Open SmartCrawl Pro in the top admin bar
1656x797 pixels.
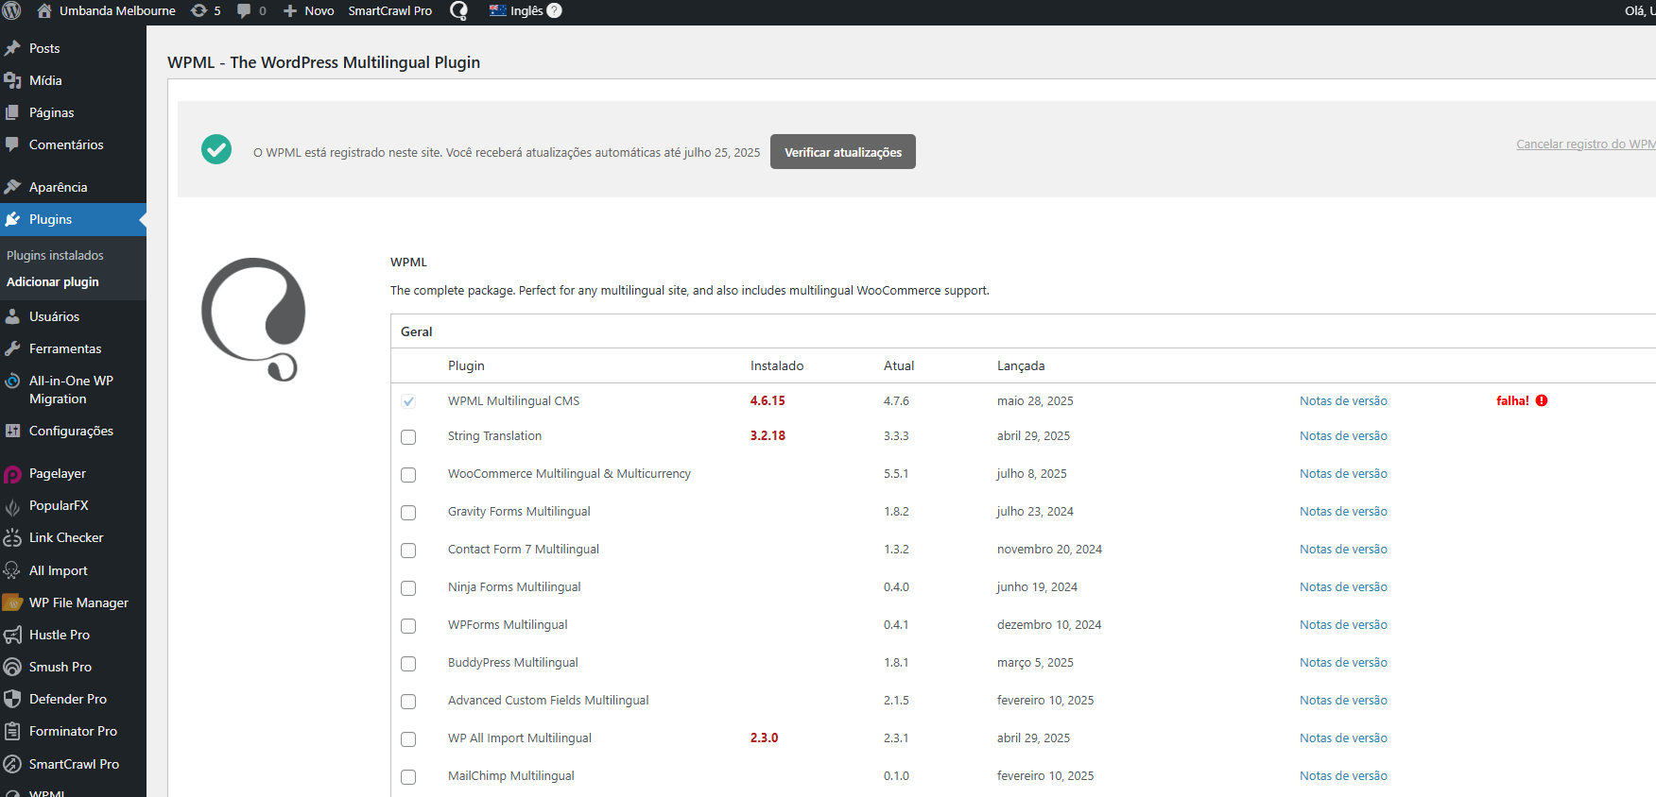[389, 11]
